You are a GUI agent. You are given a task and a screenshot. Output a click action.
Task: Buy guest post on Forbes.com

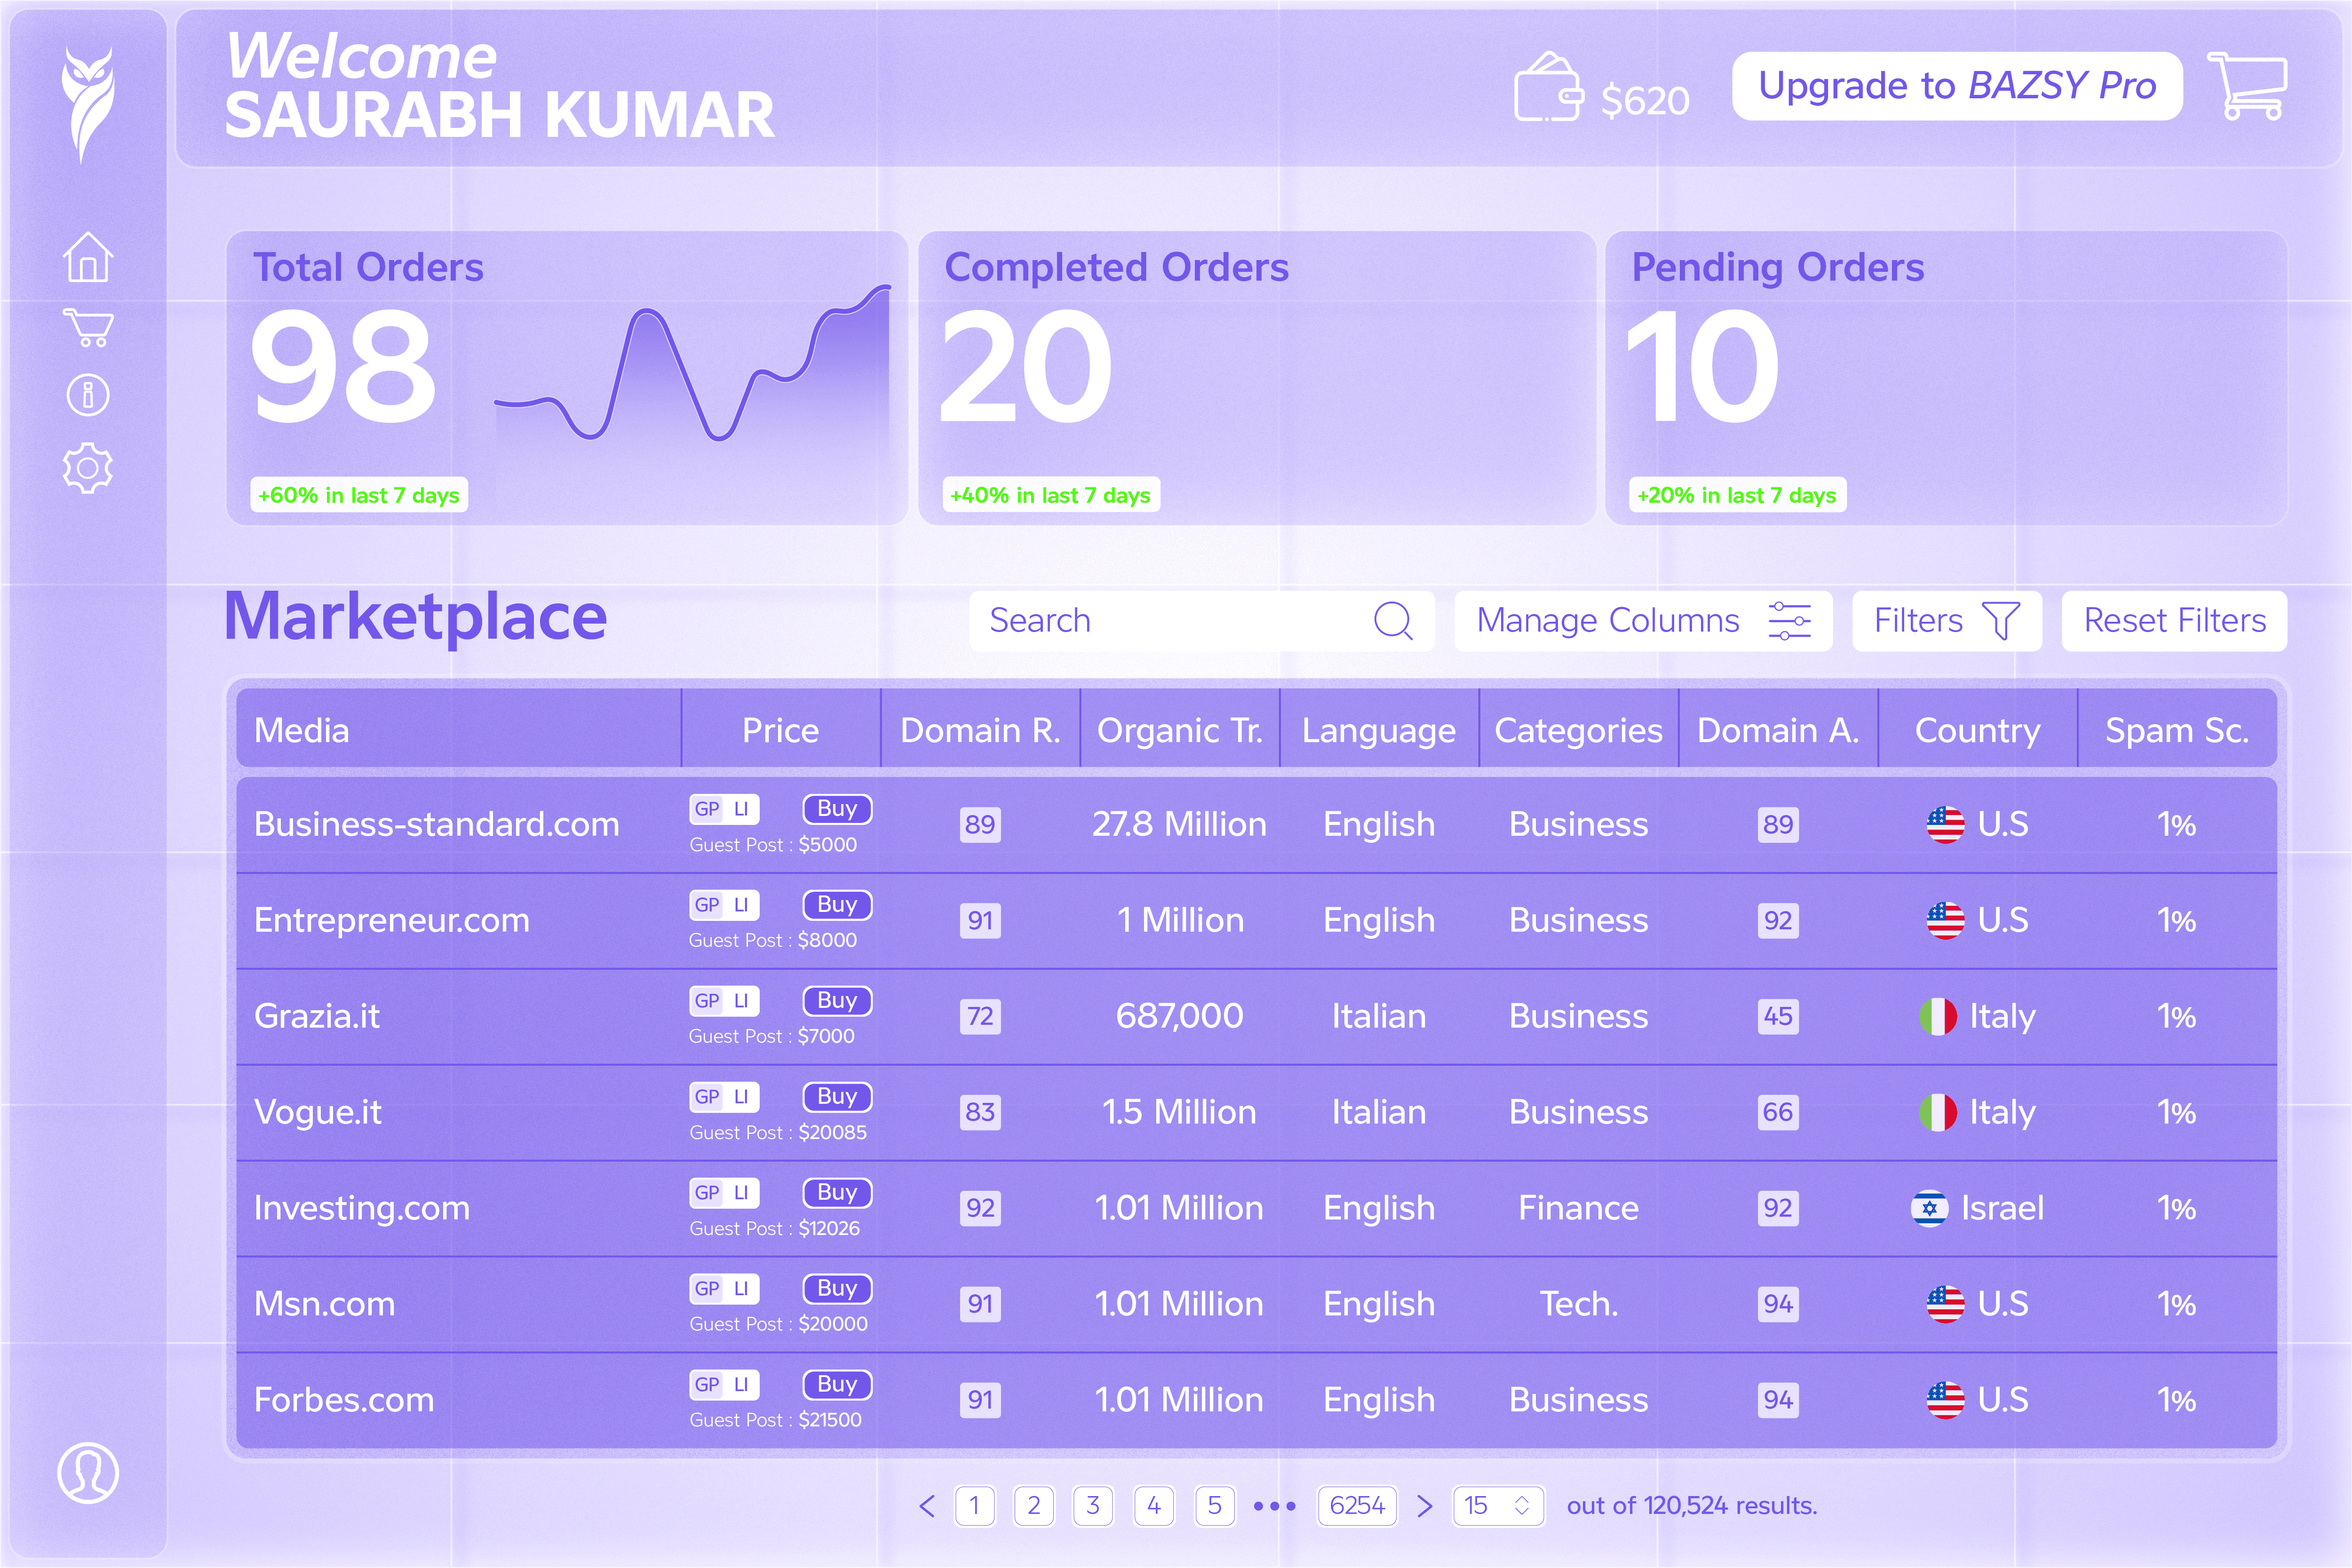click(x=838, y=1385)
